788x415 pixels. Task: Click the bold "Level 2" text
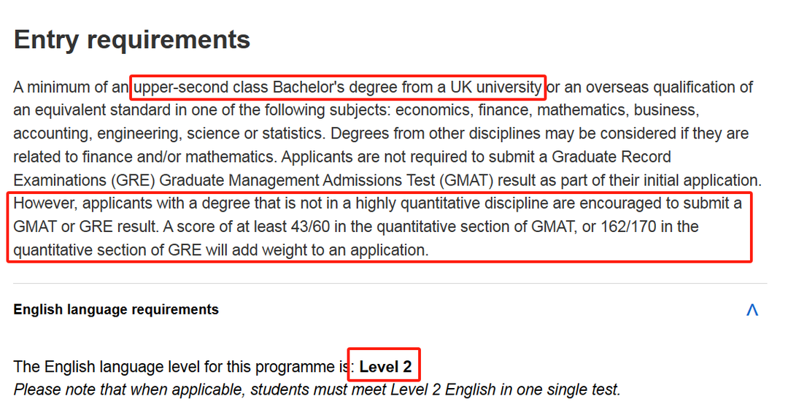pos(385,367)
